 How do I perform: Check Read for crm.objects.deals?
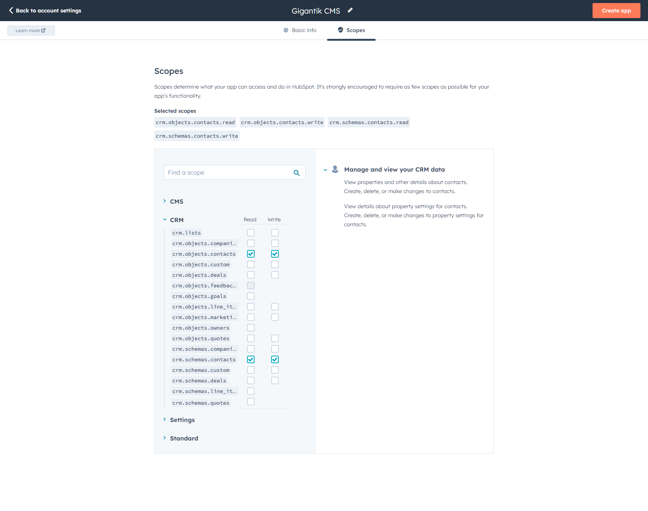pyautogui.click(x=251, y=275)
